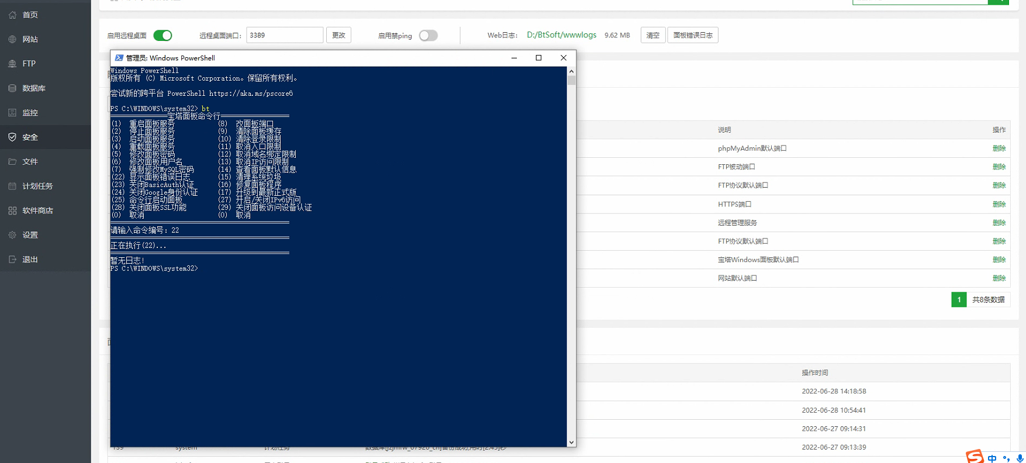Click the settings gear icon in the sidebar

point(12,235)
